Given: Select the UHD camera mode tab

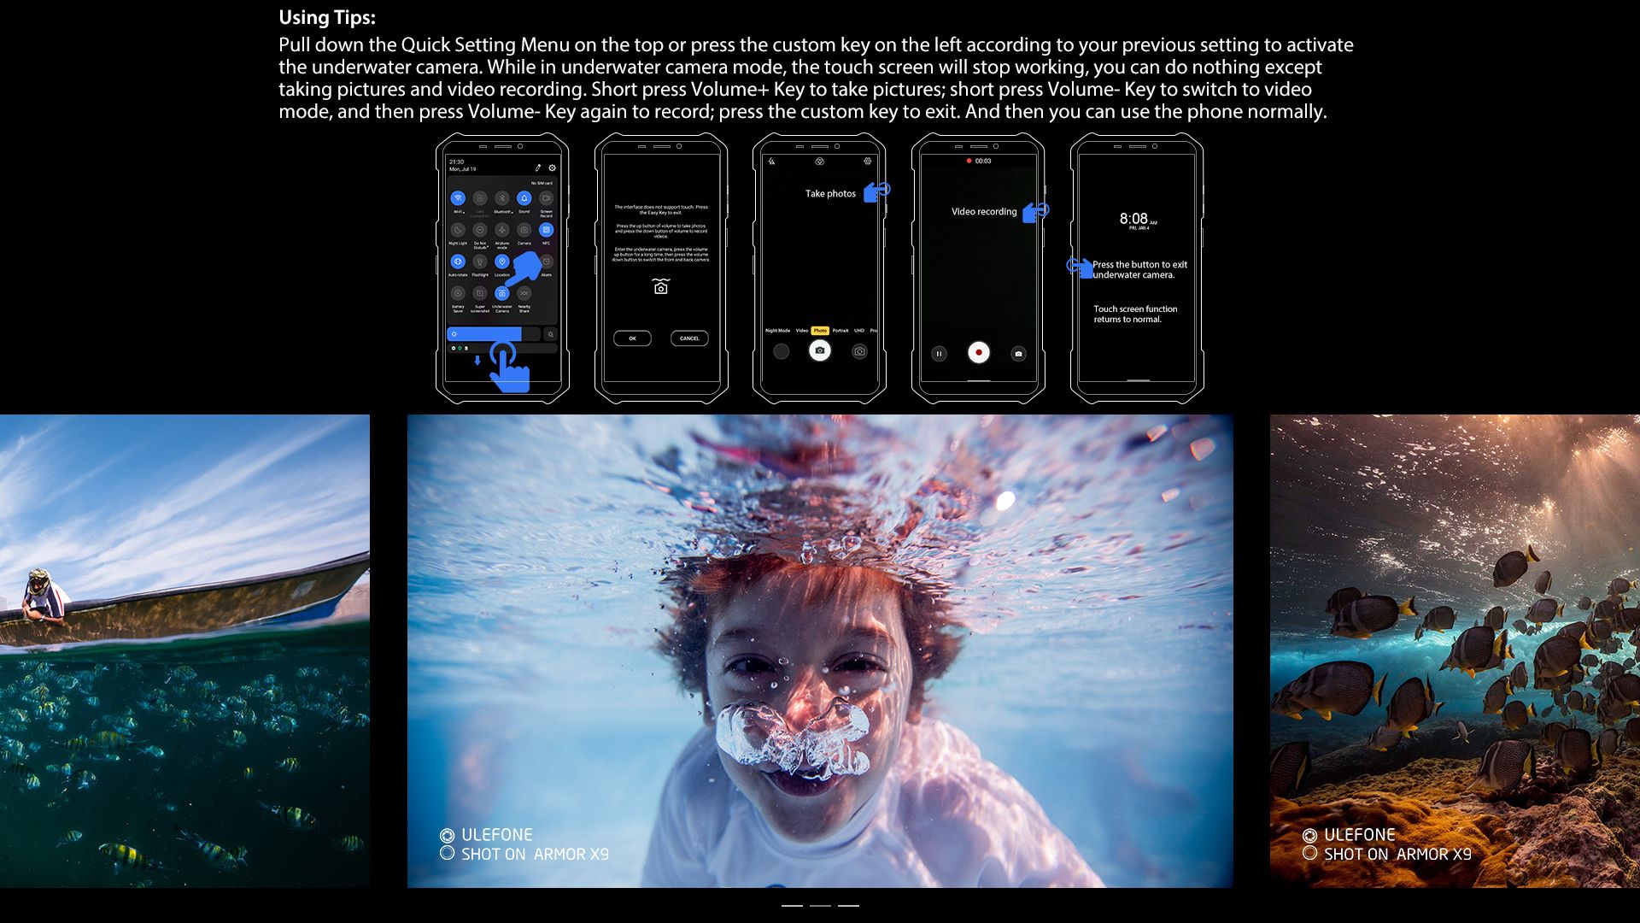Looking at the screenshot, I should pyautogui.click(x=859, y=330).
